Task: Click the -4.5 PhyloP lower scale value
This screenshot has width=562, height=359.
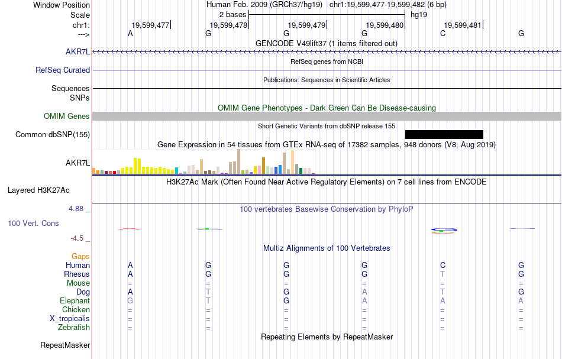Action: (77, 238)
